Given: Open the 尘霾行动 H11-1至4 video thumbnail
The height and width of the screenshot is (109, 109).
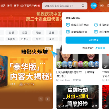Looking at the screenshot, I should pyautogui.click(x=78, y=97).
